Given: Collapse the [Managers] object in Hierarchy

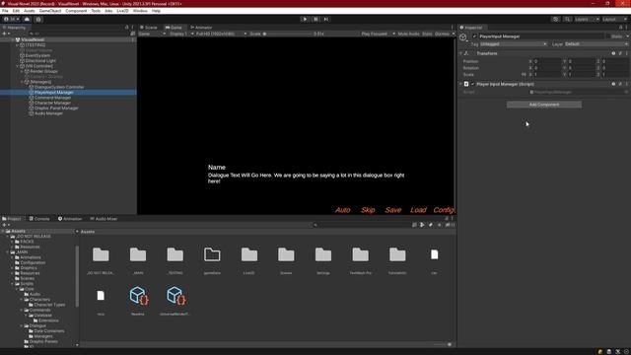Looking at the screenshot, I should tap(22, 82).
